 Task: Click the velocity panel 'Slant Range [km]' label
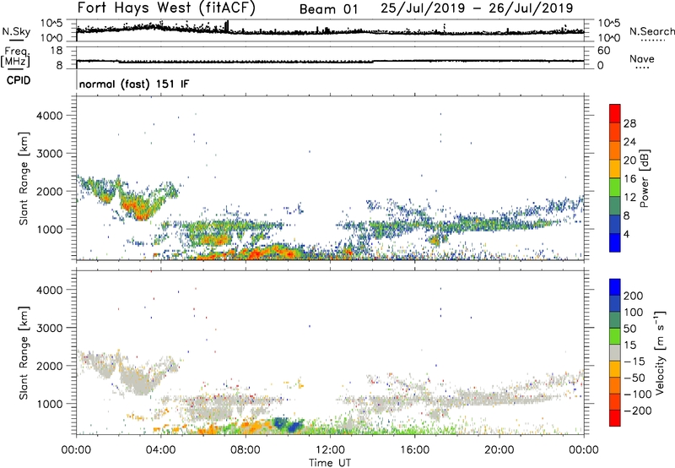click(24, 352)
